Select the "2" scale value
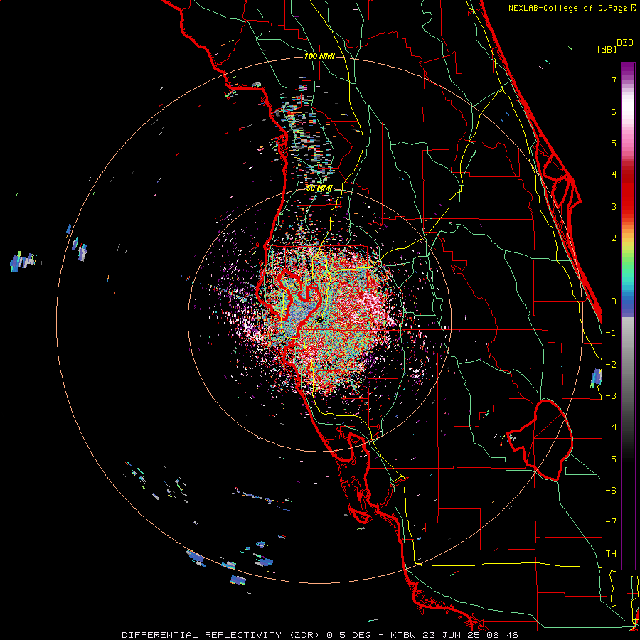The image size is (640, 640). [614, 238]
